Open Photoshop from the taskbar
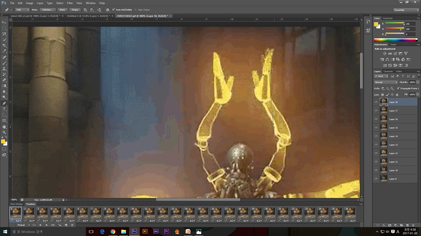 click(x=134, y=231)
